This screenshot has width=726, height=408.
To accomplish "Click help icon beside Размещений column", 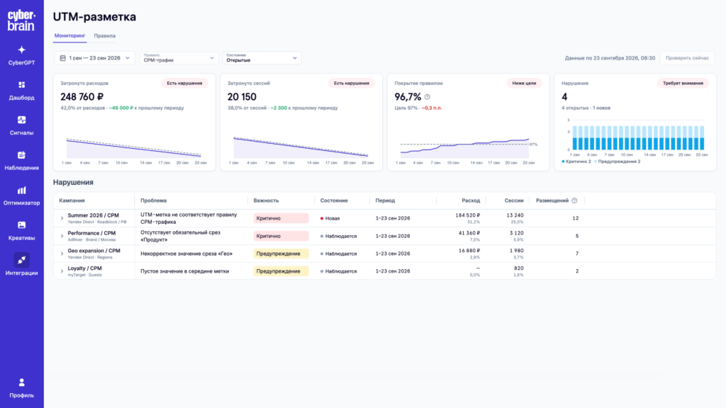I will [574, 200].
